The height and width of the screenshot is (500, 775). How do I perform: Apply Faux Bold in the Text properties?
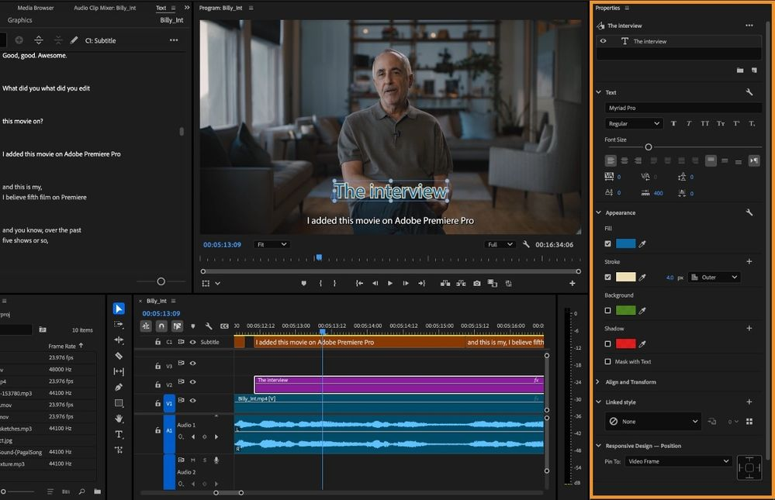tap(673, 124)
